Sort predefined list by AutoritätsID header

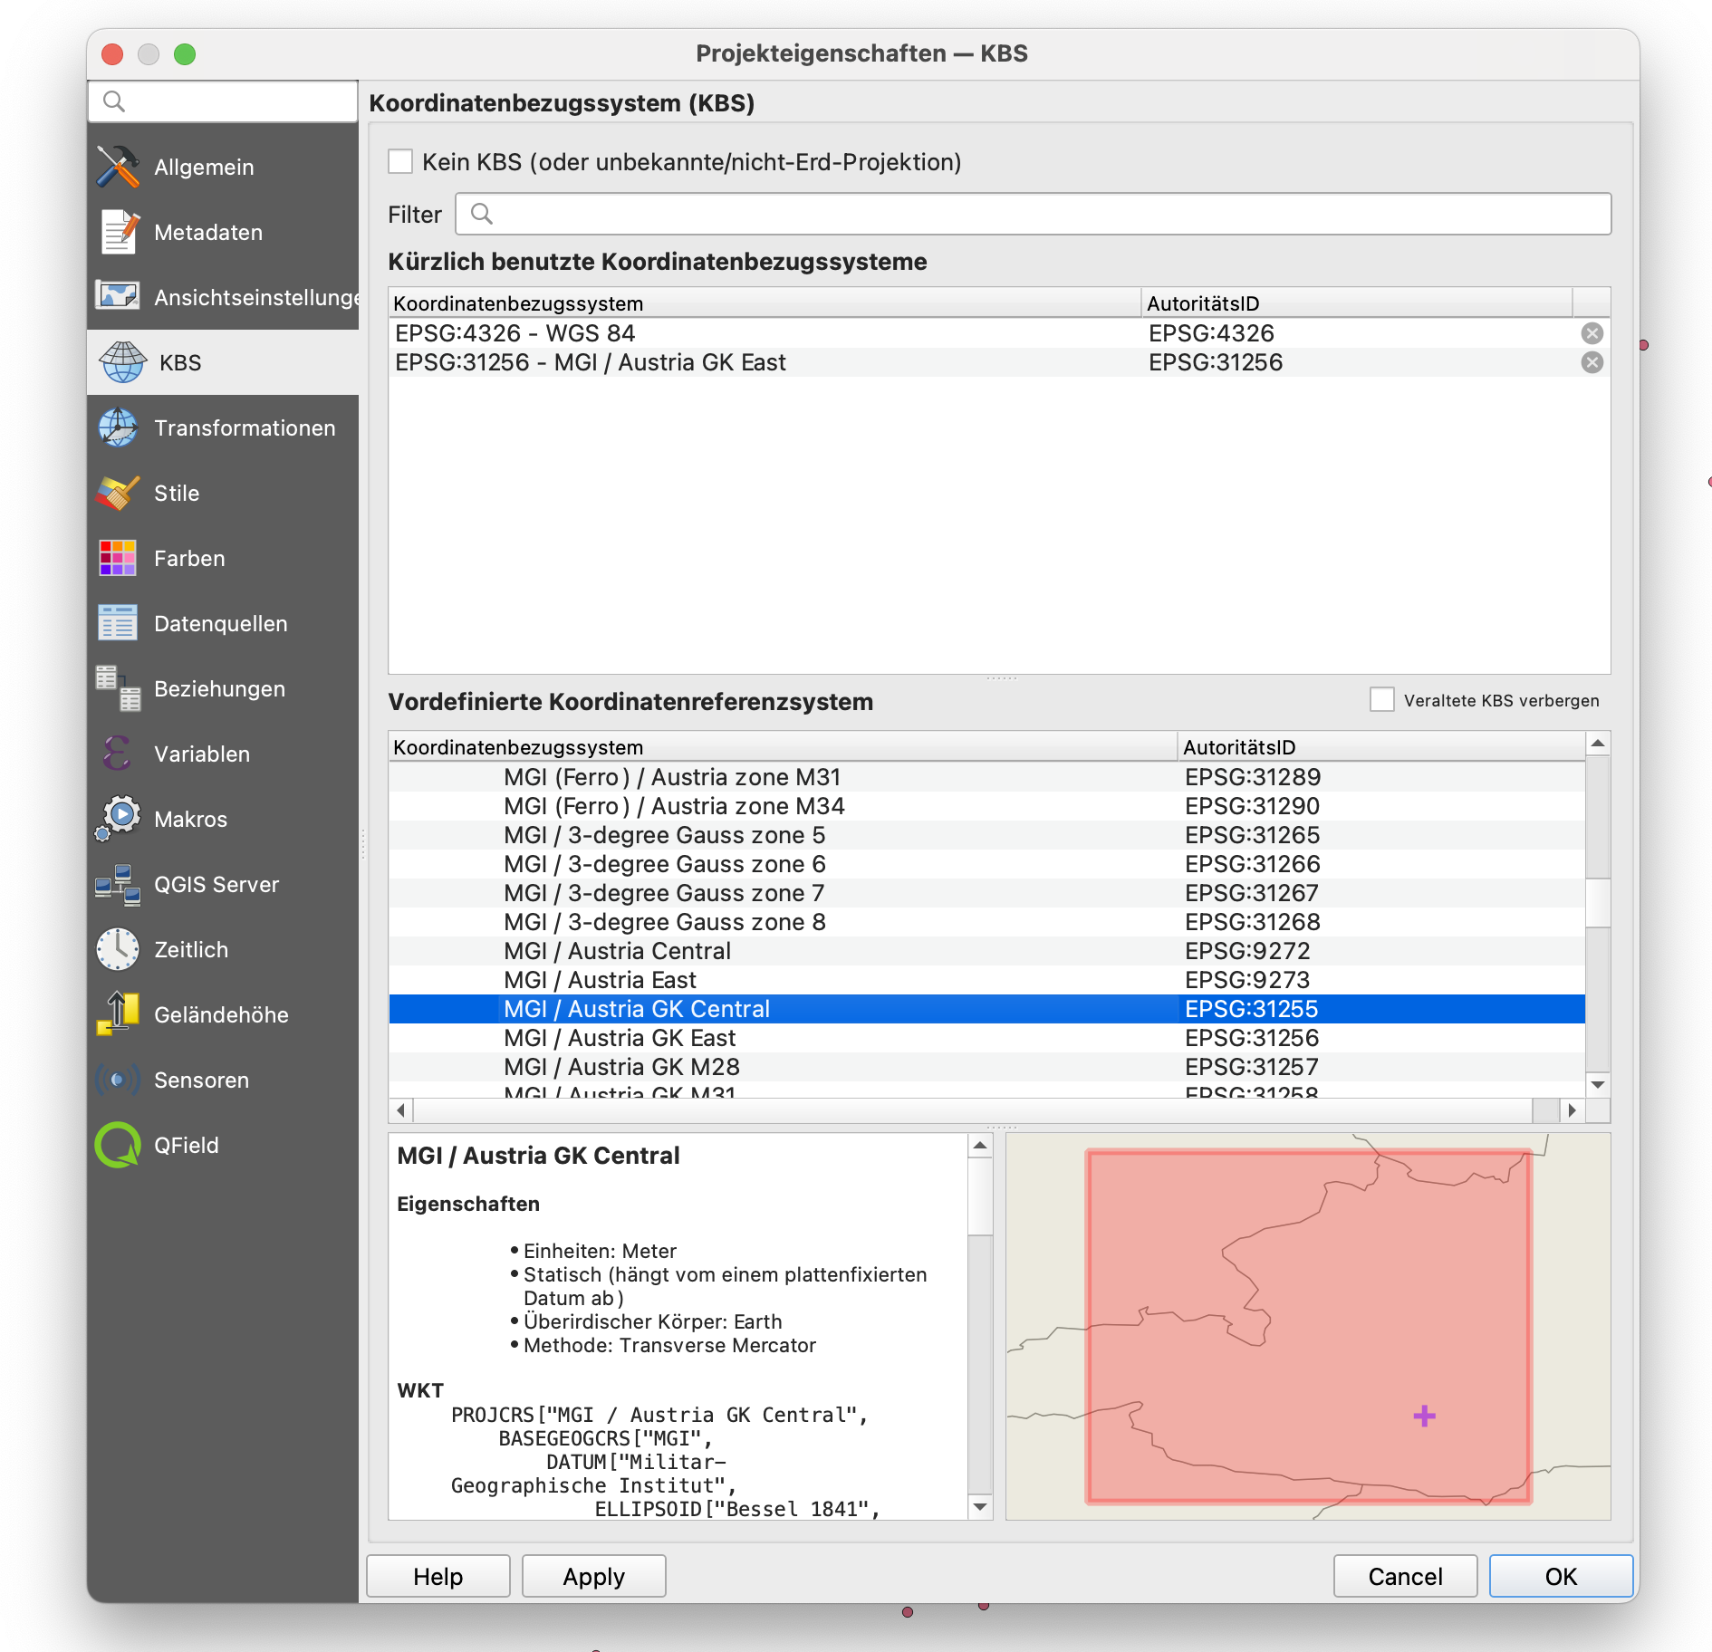coord(1381,746)
